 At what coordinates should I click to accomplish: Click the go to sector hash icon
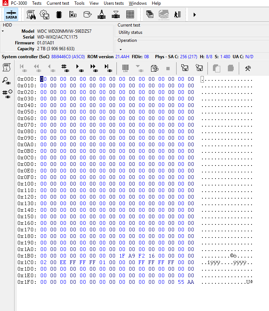point(64,68)
